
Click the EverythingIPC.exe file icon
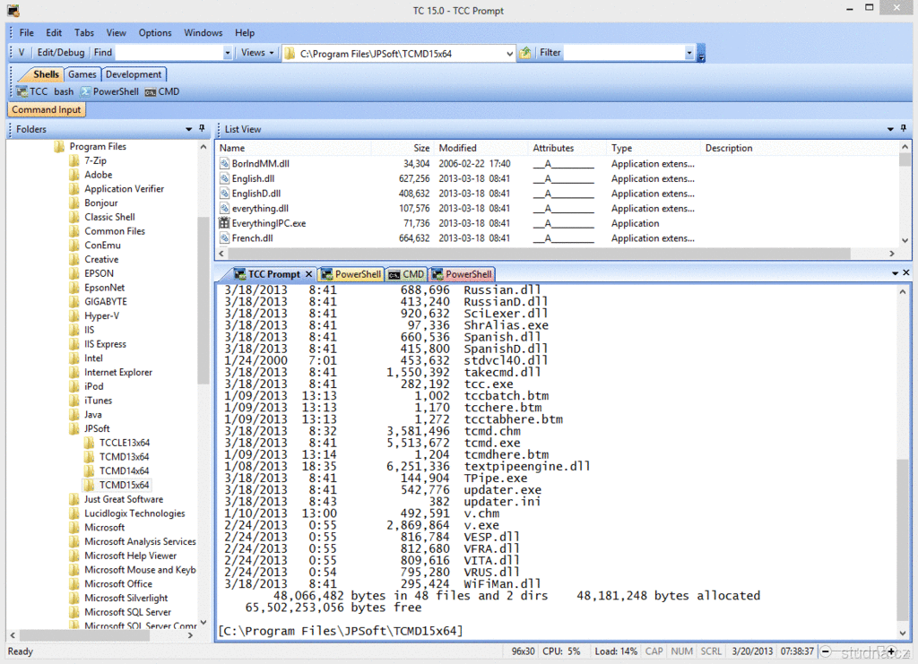(224, 223)
